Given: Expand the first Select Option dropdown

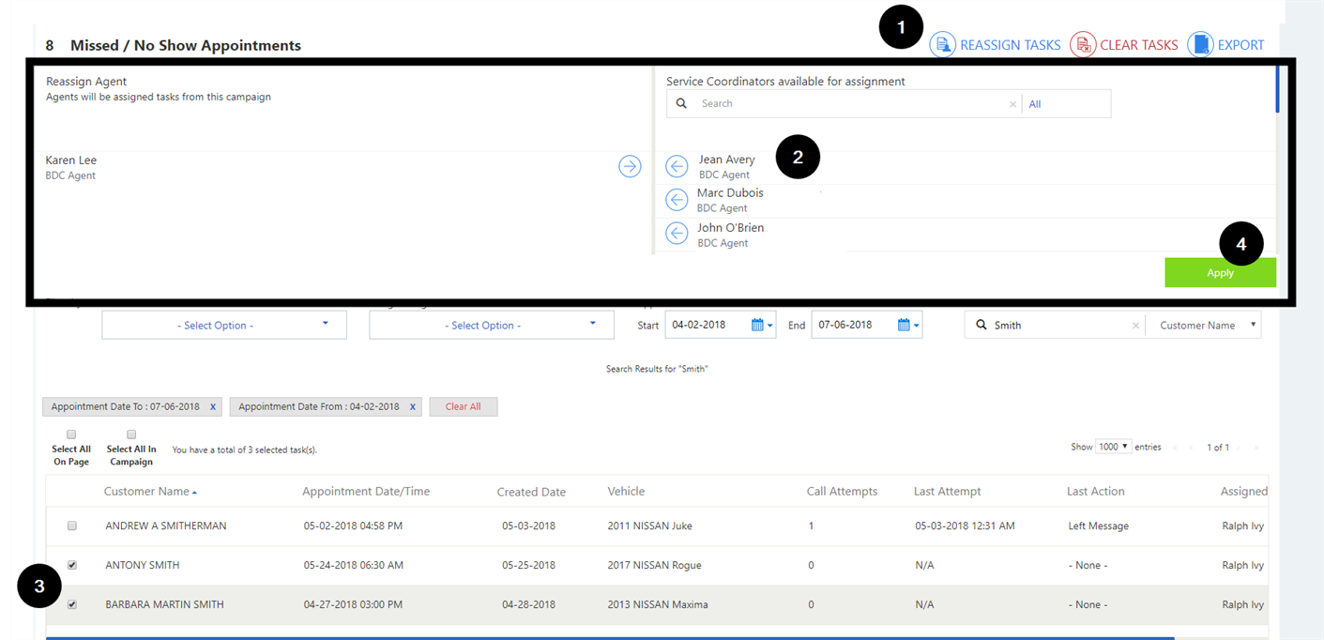Looking at the screenshot, I should 223,325.
